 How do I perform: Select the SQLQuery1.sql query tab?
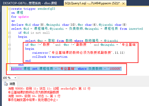tap(92, 3)
